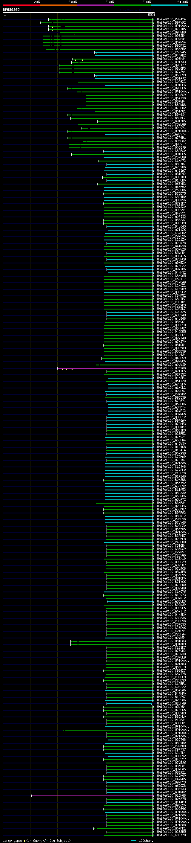Image resolution: width=191 pixels, height=843 pixels.
Task: Open hit UniRef100_Q4HSP1
Action: [171, 378]
